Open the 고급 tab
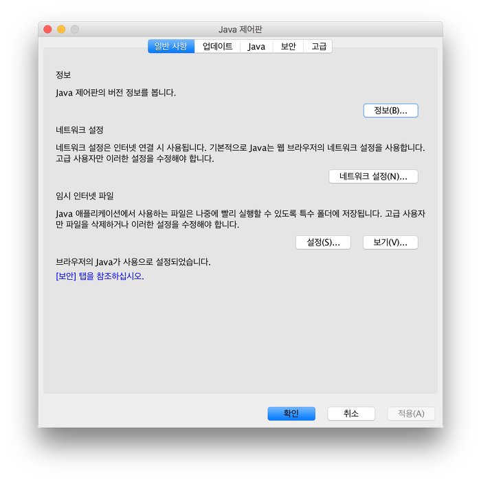Image resolution: width=481 pixels, height=482 pixels. [318, 47]
